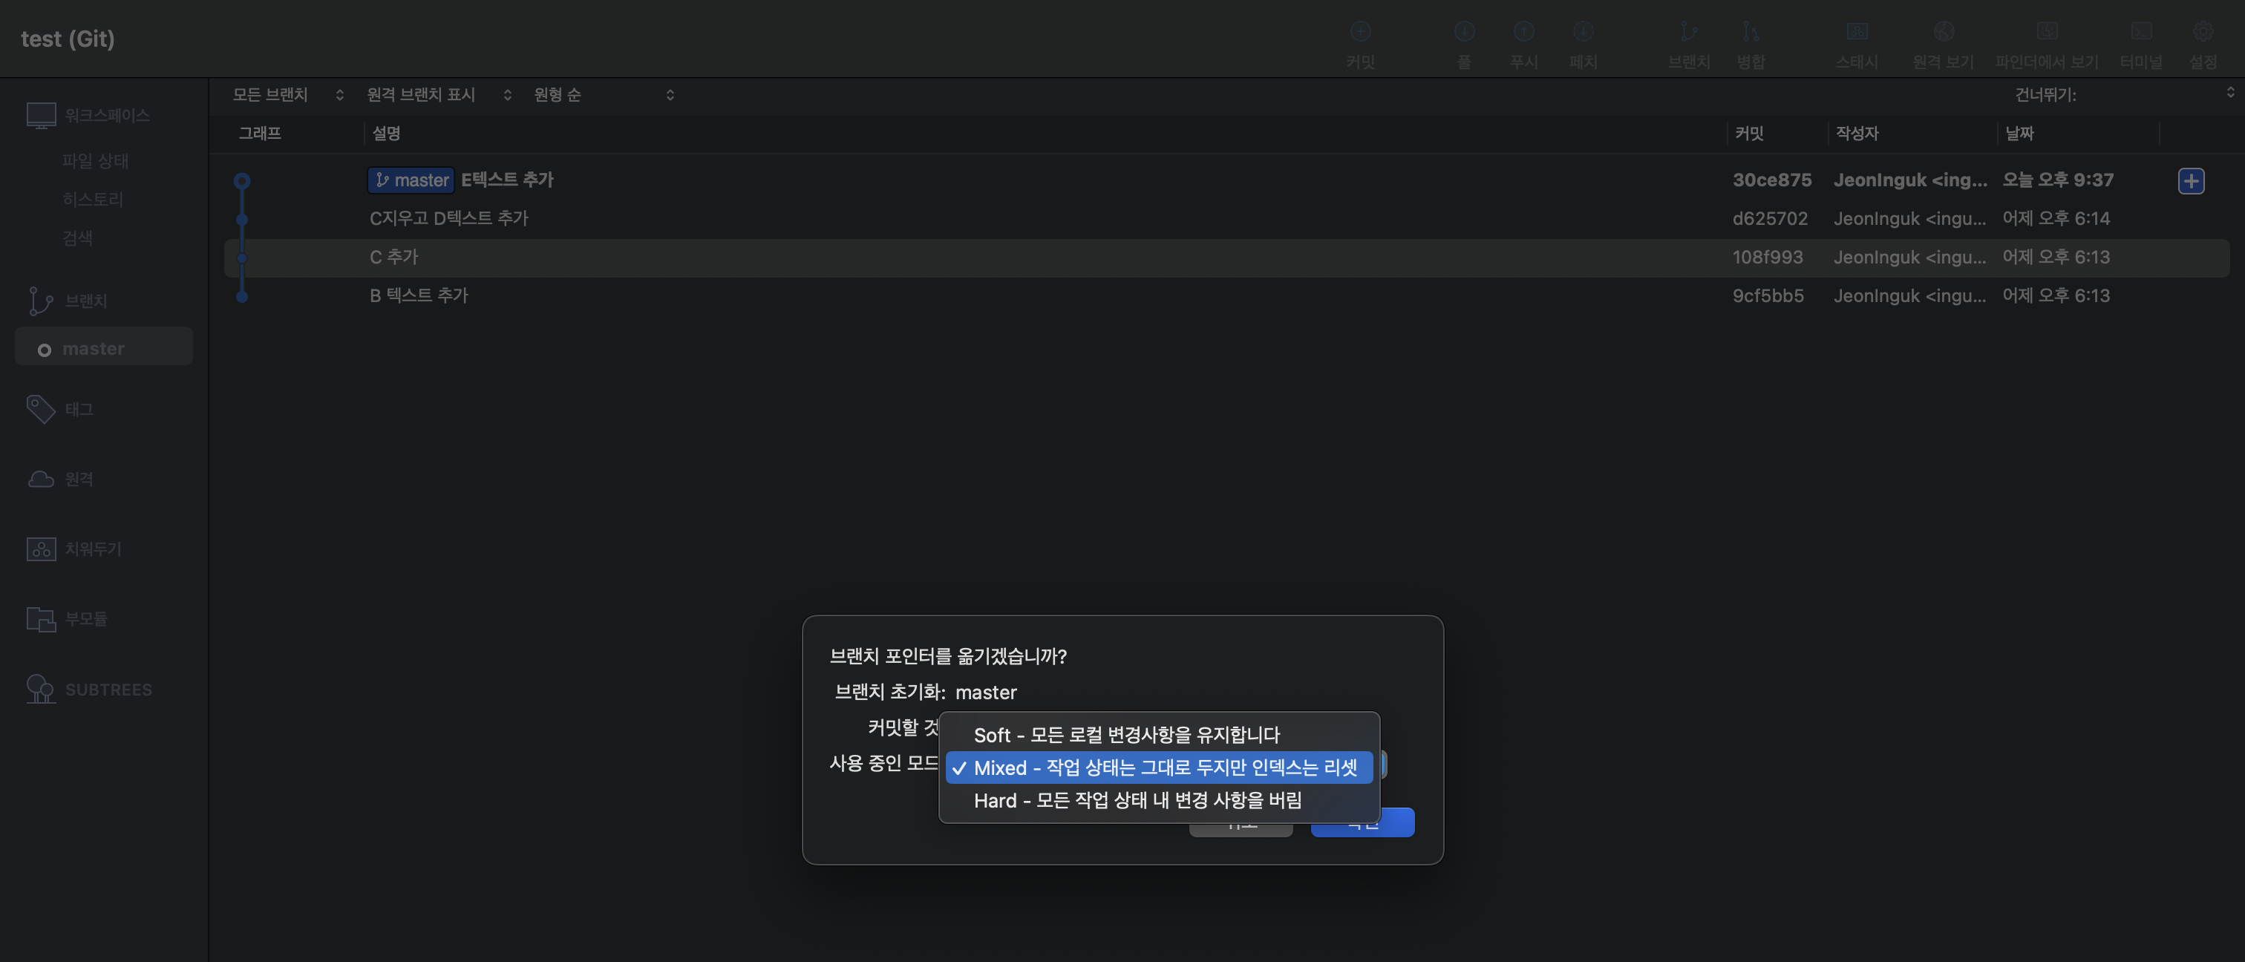Select the checked Mixed reset option
Image resolution: width=2245 pixels, height=962 pixels.
pyautogui.click(x=1164, y=768)
